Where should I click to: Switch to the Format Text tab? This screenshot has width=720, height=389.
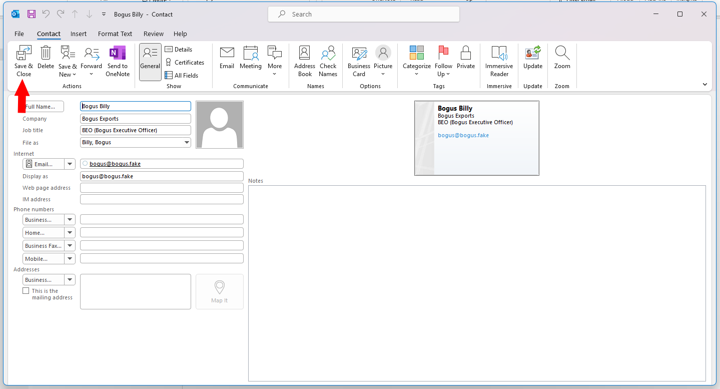coord(115,34)
